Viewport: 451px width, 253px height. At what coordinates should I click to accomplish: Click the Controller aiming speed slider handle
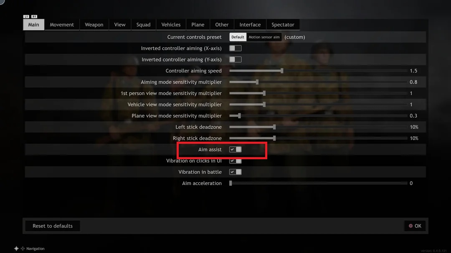[x=282, y=70]
